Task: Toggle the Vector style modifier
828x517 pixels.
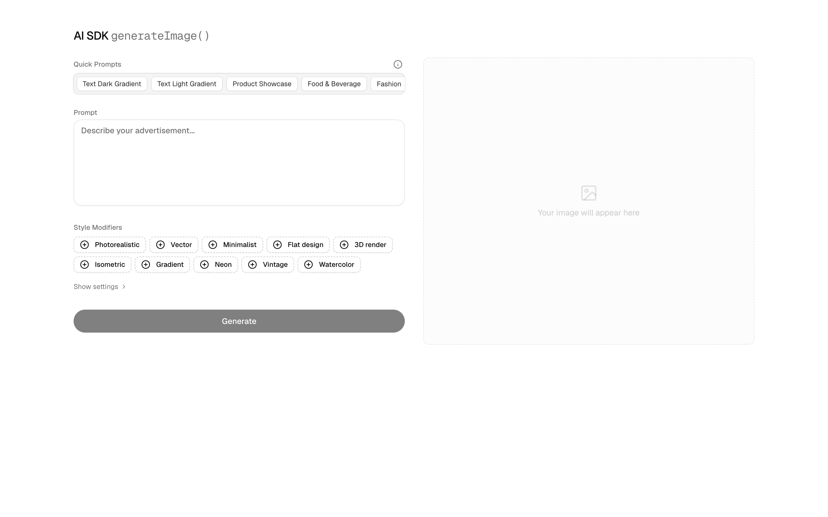Action: [x=174, y=245]
